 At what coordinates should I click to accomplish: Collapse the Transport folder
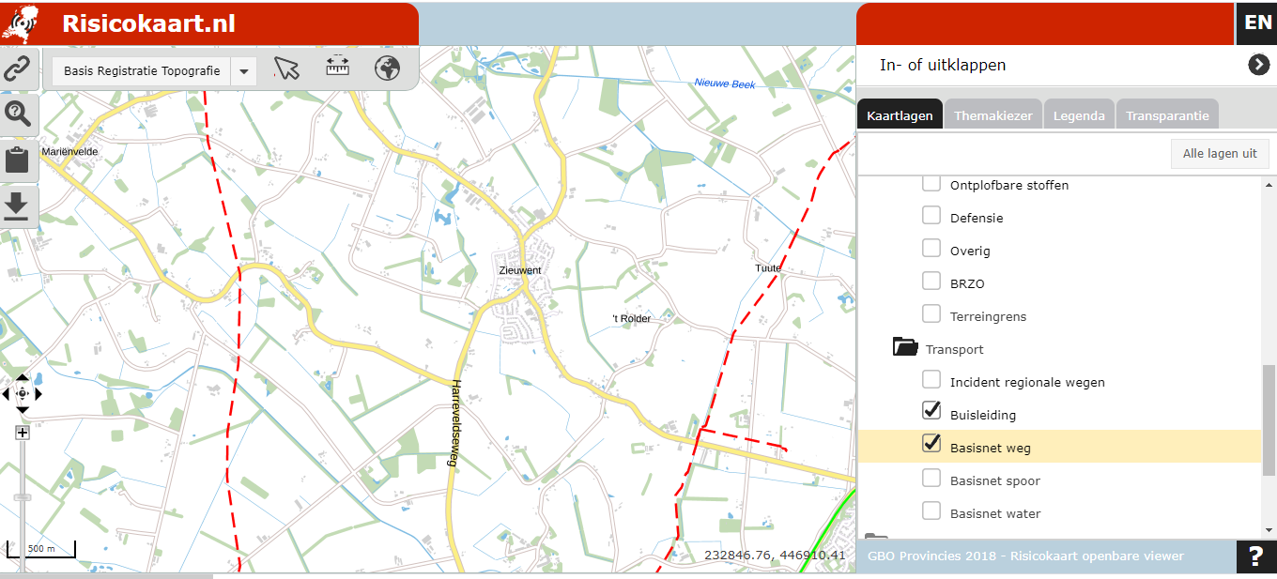pos(905,347)
